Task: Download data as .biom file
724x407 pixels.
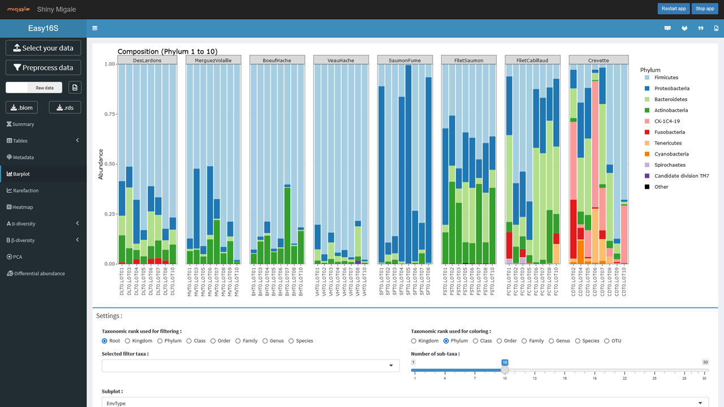Action: pyautogui.click(x=21, y=107)
